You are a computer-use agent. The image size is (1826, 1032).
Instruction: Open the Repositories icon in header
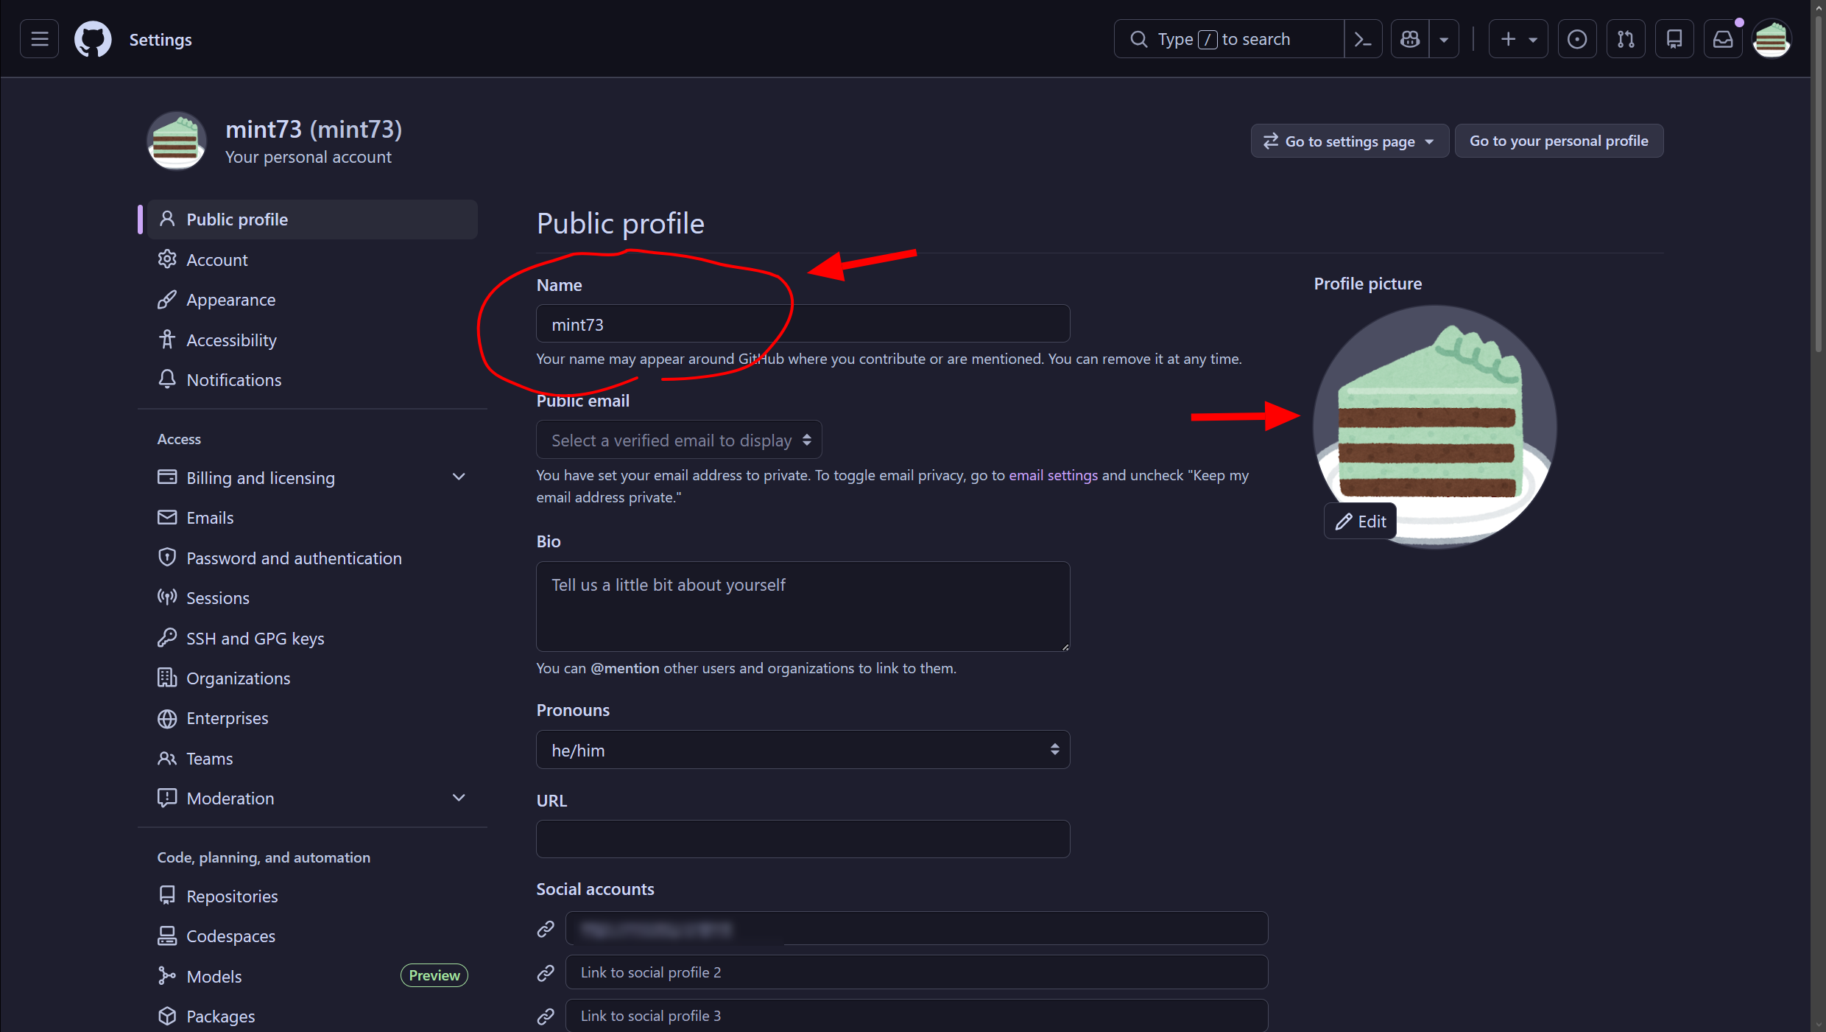[1674, 39]
